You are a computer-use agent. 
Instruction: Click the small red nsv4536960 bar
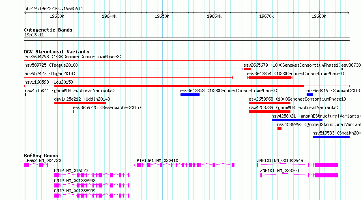(x=279, y=128)
